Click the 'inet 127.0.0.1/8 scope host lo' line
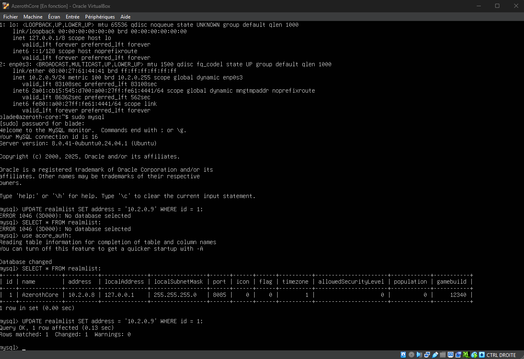The width and height of the screenshot is (524, 359). 62,38
